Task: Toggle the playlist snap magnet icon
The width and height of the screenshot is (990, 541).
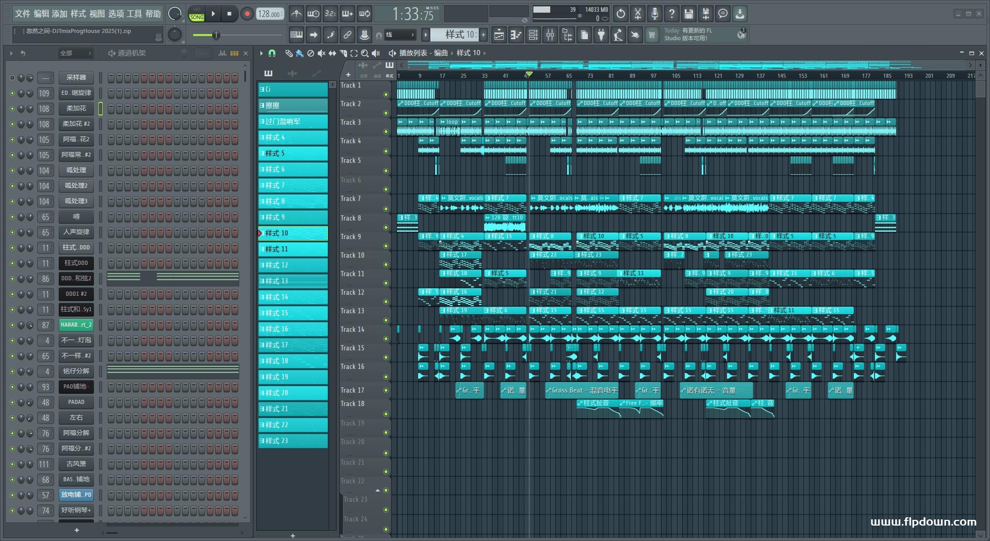Action: (272, 53)
